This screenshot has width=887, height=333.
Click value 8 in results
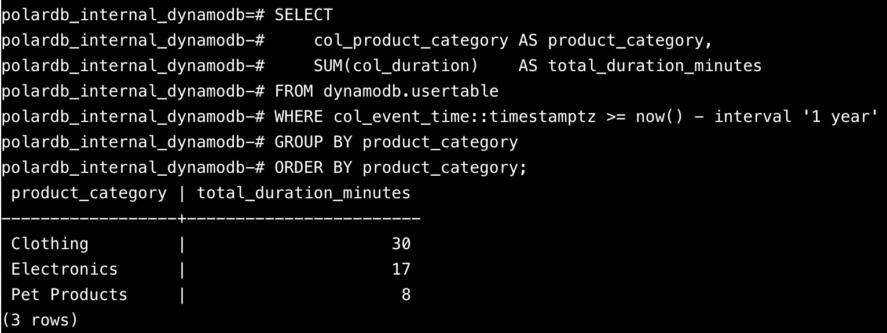(x=406, y=295)
